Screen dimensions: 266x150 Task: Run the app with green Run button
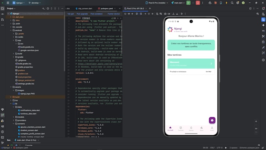point(188,3)
